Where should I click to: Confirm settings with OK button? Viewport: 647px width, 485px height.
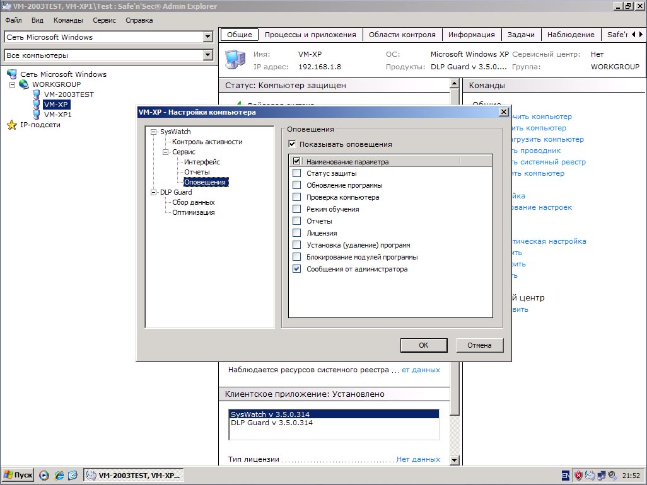424,345
